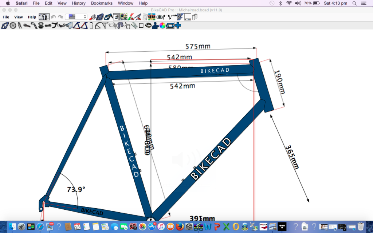Click the blue plus icon
Viewport: 373px width, 233px height.
click(x=178, y=25)
